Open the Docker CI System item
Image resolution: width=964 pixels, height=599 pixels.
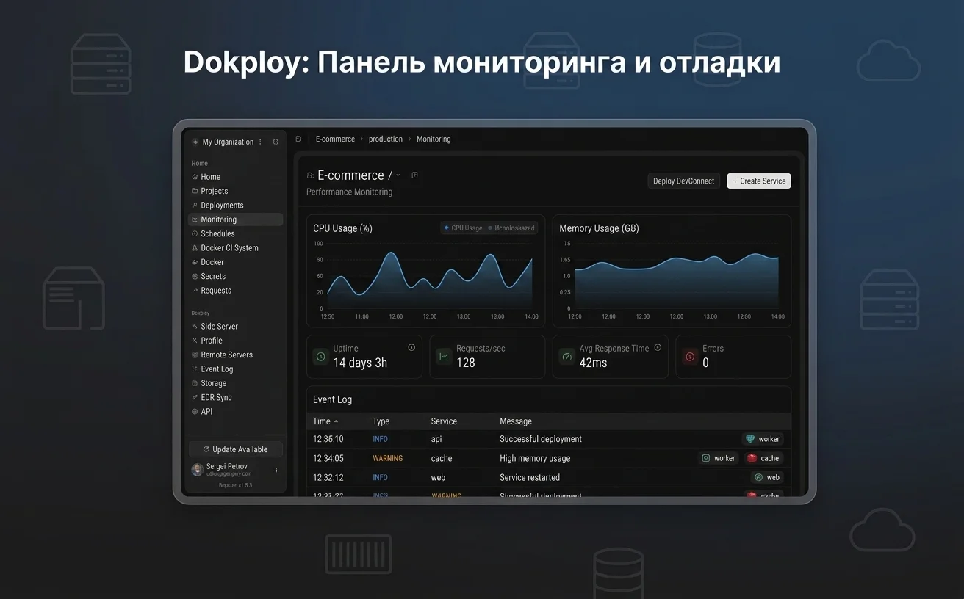coord(235,248)
